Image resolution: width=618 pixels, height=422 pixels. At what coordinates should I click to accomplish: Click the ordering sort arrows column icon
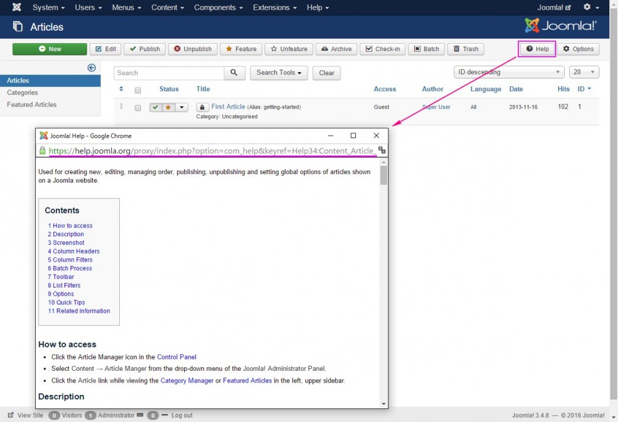click(121, 89)
